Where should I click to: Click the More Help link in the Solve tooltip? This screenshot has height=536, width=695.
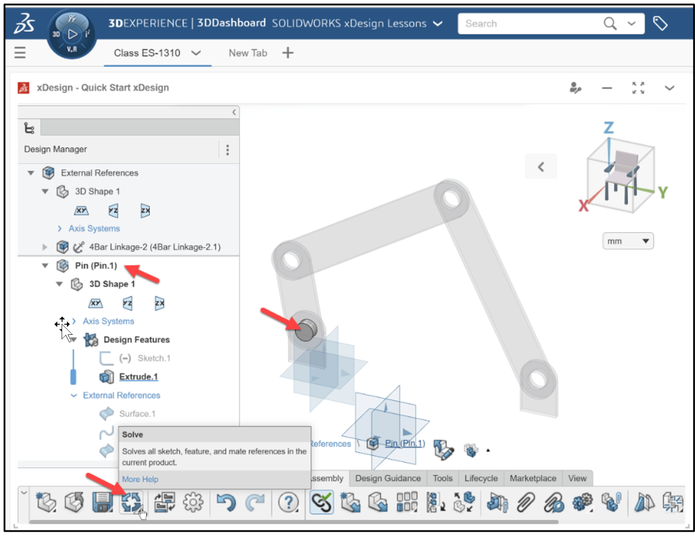(140, 479)
